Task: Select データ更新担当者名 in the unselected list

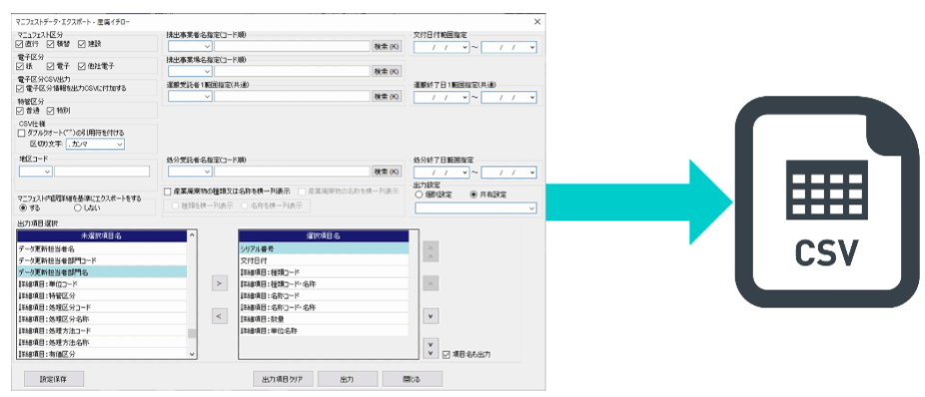Action: point(102,248)
